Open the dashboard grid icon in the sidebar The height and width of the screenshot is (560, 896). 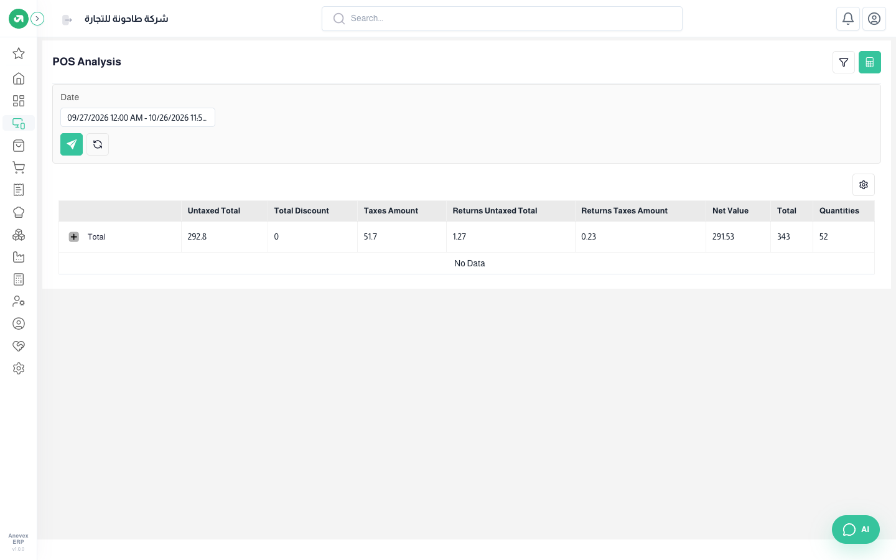(19, 101)
